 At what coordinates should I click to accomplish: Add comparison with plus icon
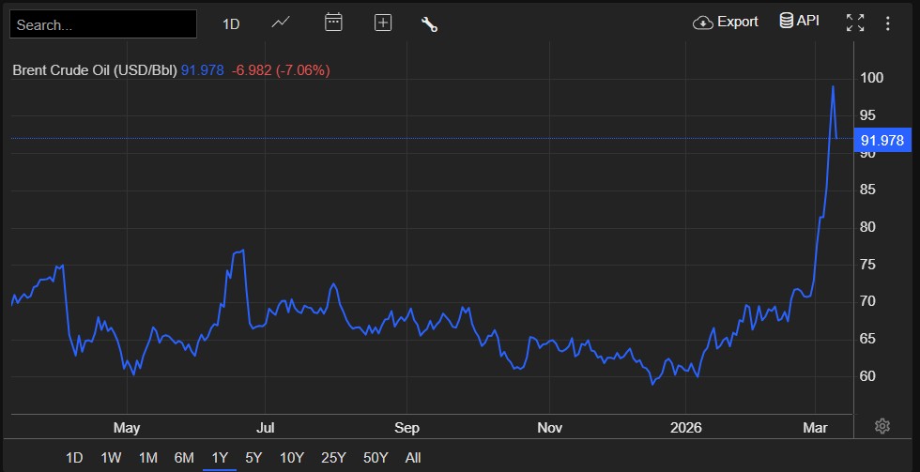tap(383, 23)
